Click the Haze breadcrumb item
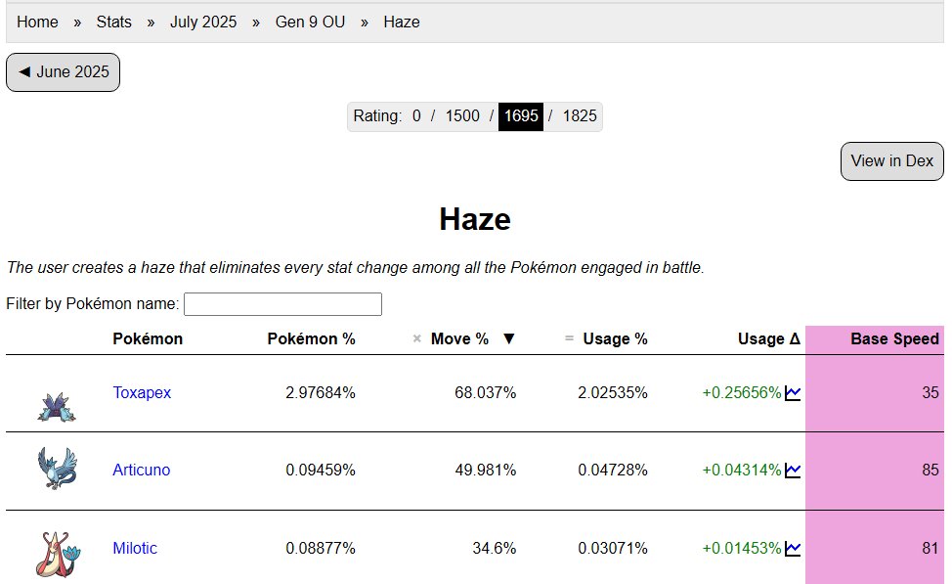The height and width of the screenshot is (584, 952). [402, 22]
